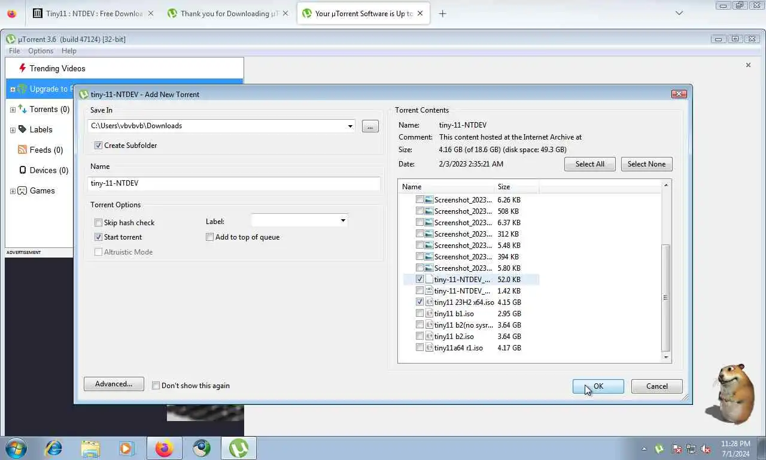766x460 pixels.
Task: Click the Games controller icon in sidebar
Action: click(23, 190)
